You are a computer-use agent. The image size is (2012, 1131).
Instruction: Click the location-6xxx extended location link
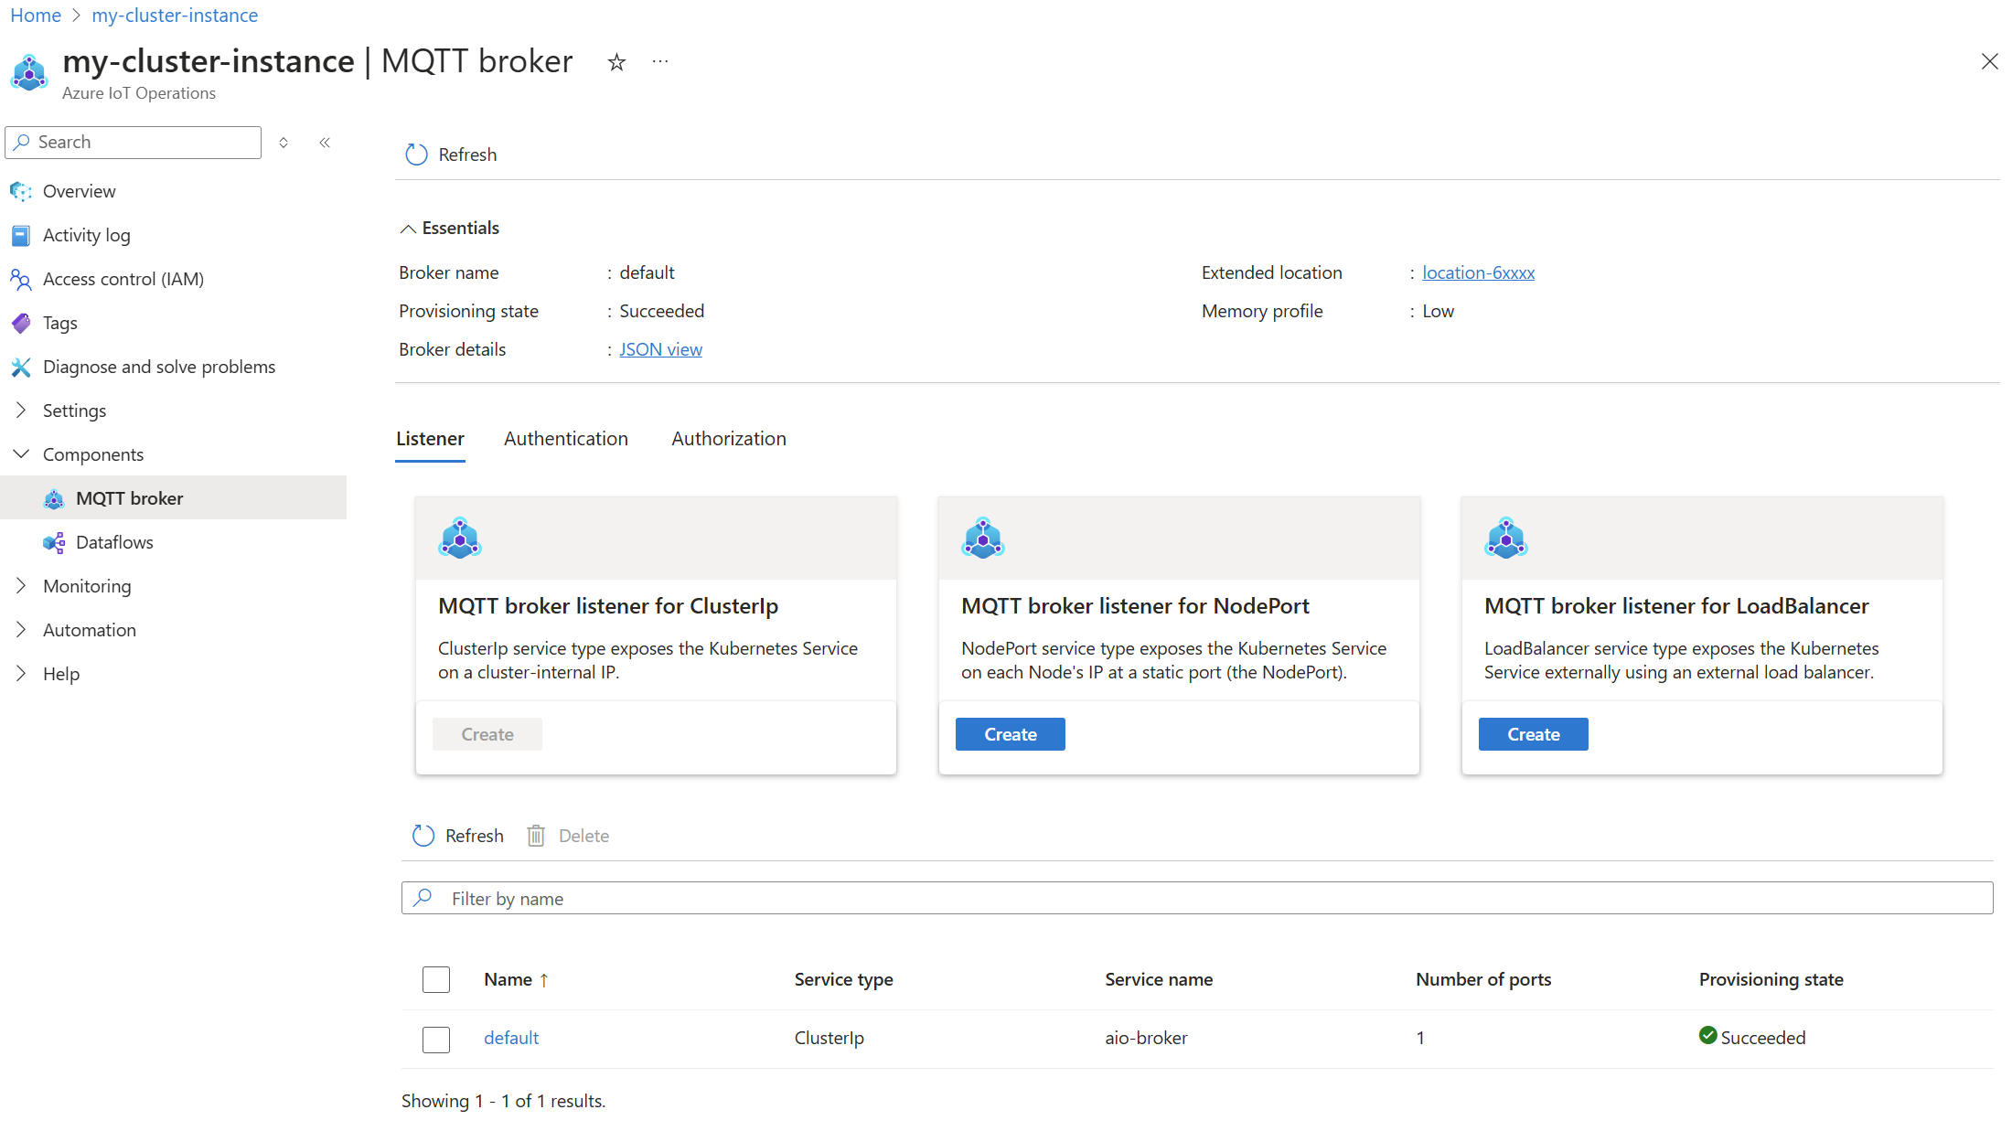click(1476, 272)
